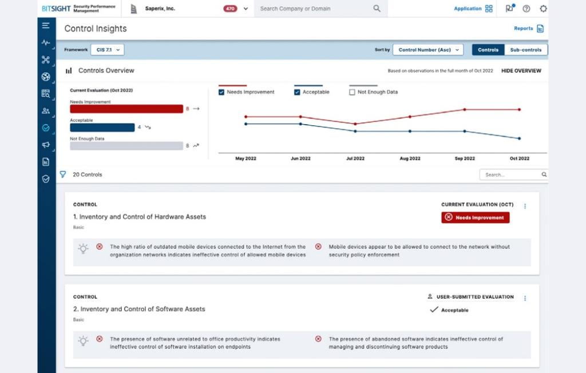The width and height of the screenshot is (586, 373).
Task: Open the shield check icon at sidebar bottom
Action: tap(46, 179)
